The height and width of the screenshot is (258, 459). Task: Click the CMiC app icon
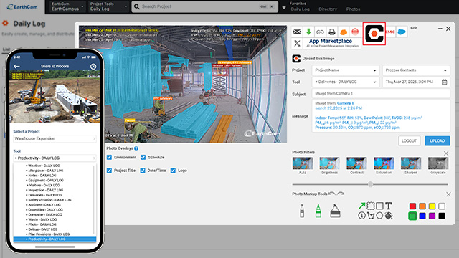[390, 32]
